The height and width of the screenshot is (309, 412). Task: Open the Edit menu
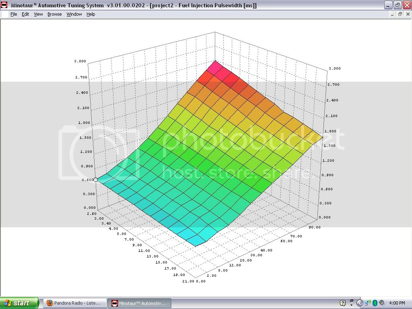click(x=25, y=14)
